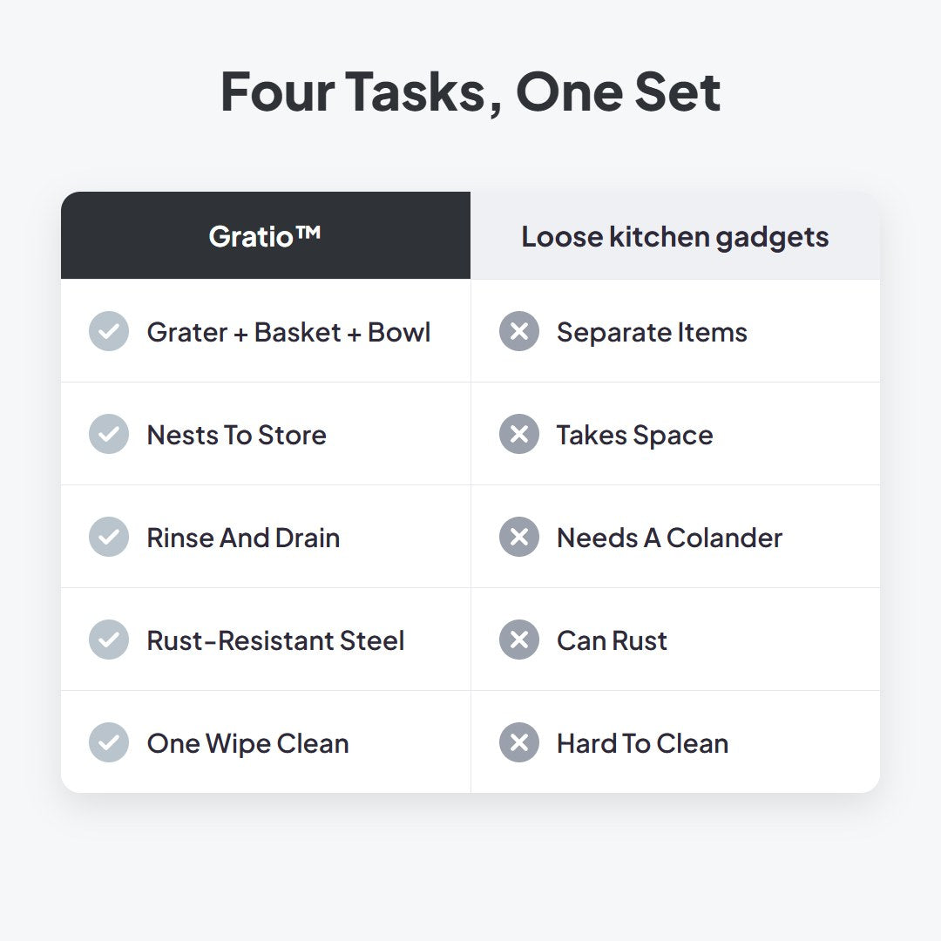The width and height of the screenshot is (941, 941).
Task: Click the Needs A Colander text
Action: pos(670,538)
